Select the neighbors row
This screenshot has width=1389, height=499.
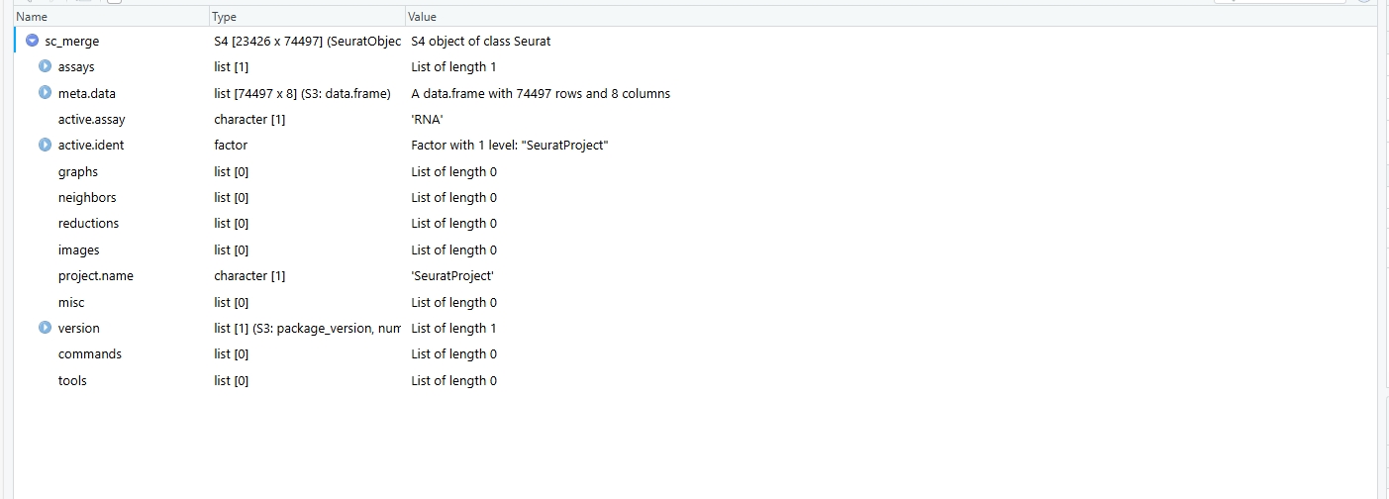point(695,198)
